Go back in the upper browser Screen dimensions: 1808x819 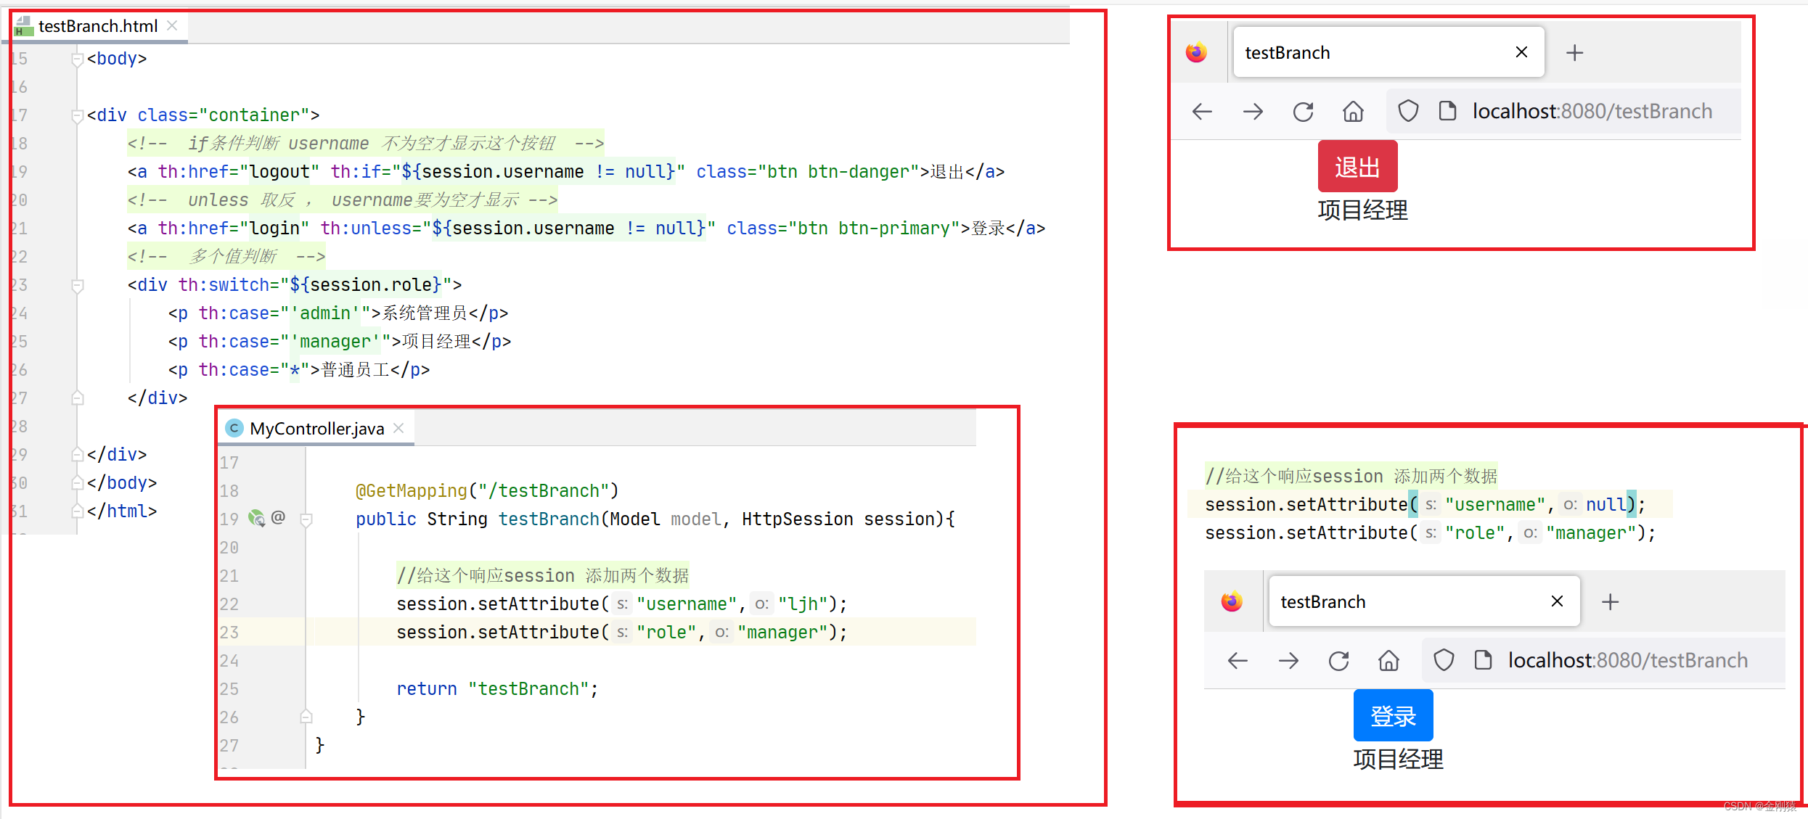(1202, 112)
